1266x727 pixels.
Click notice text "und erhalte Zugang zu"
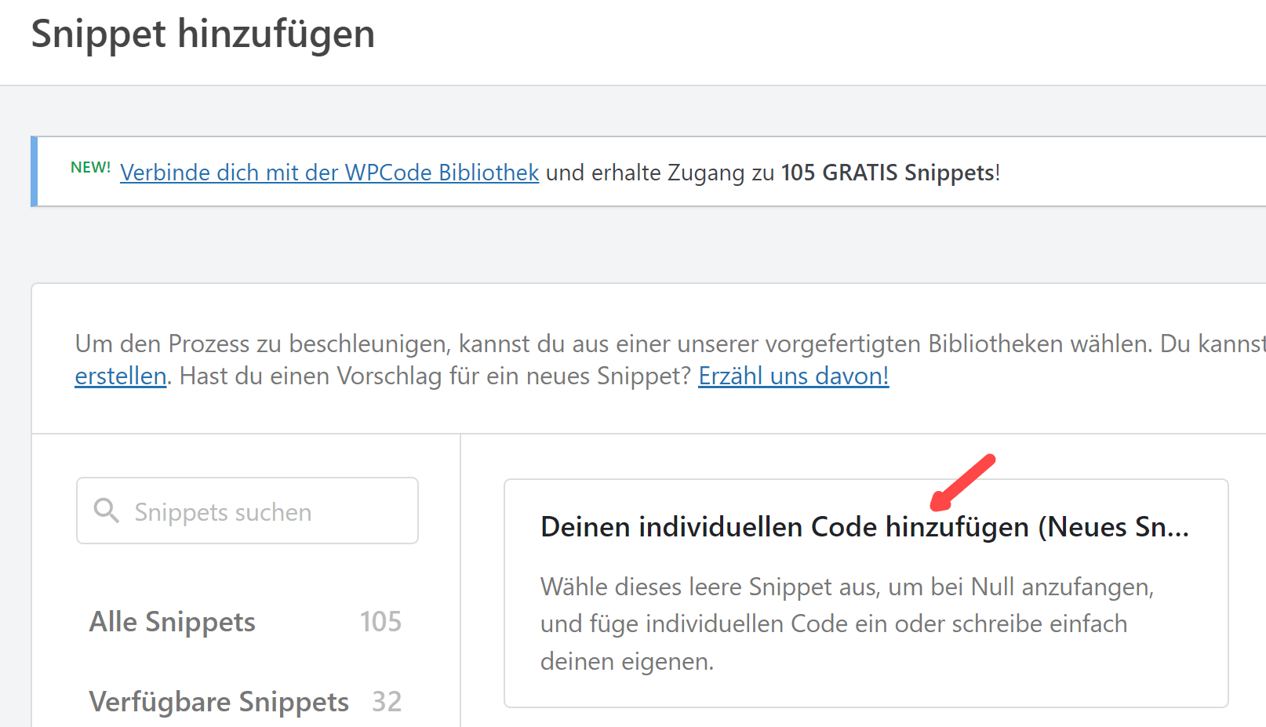(660, 173)
